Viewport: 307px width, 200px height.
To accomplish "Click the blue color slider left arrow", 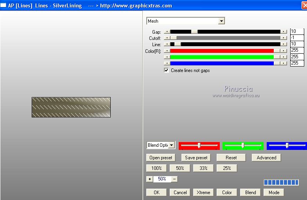I will [x=167, y=63].
